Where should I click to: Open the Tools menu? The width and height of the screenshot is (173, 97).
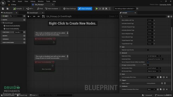coord(48,1)
